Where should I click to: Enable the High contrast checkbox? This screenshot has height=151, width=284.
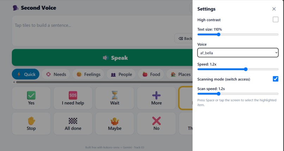(x=276, y=19)
